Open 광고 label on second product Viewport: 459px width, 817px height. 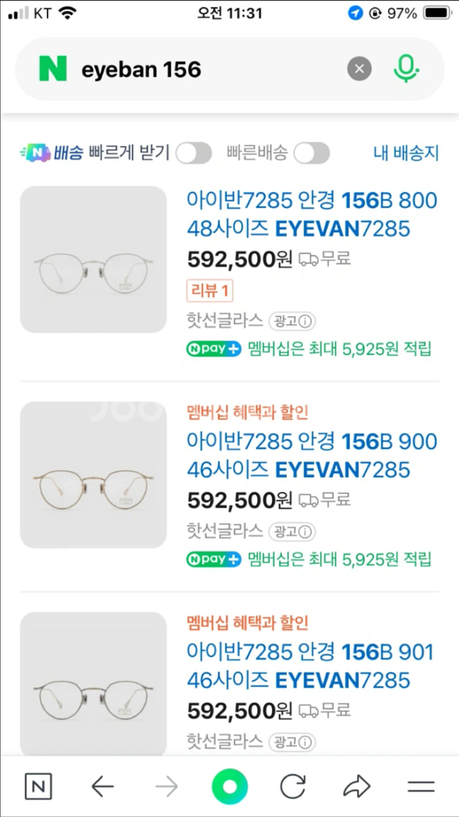pyautogui.click(x=292, y=532)
